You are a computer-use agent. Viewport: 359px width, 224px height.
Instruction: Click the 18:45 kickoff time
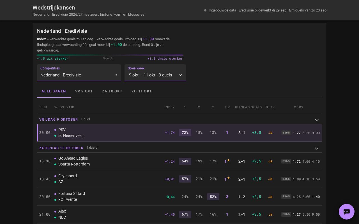point(45,179)
